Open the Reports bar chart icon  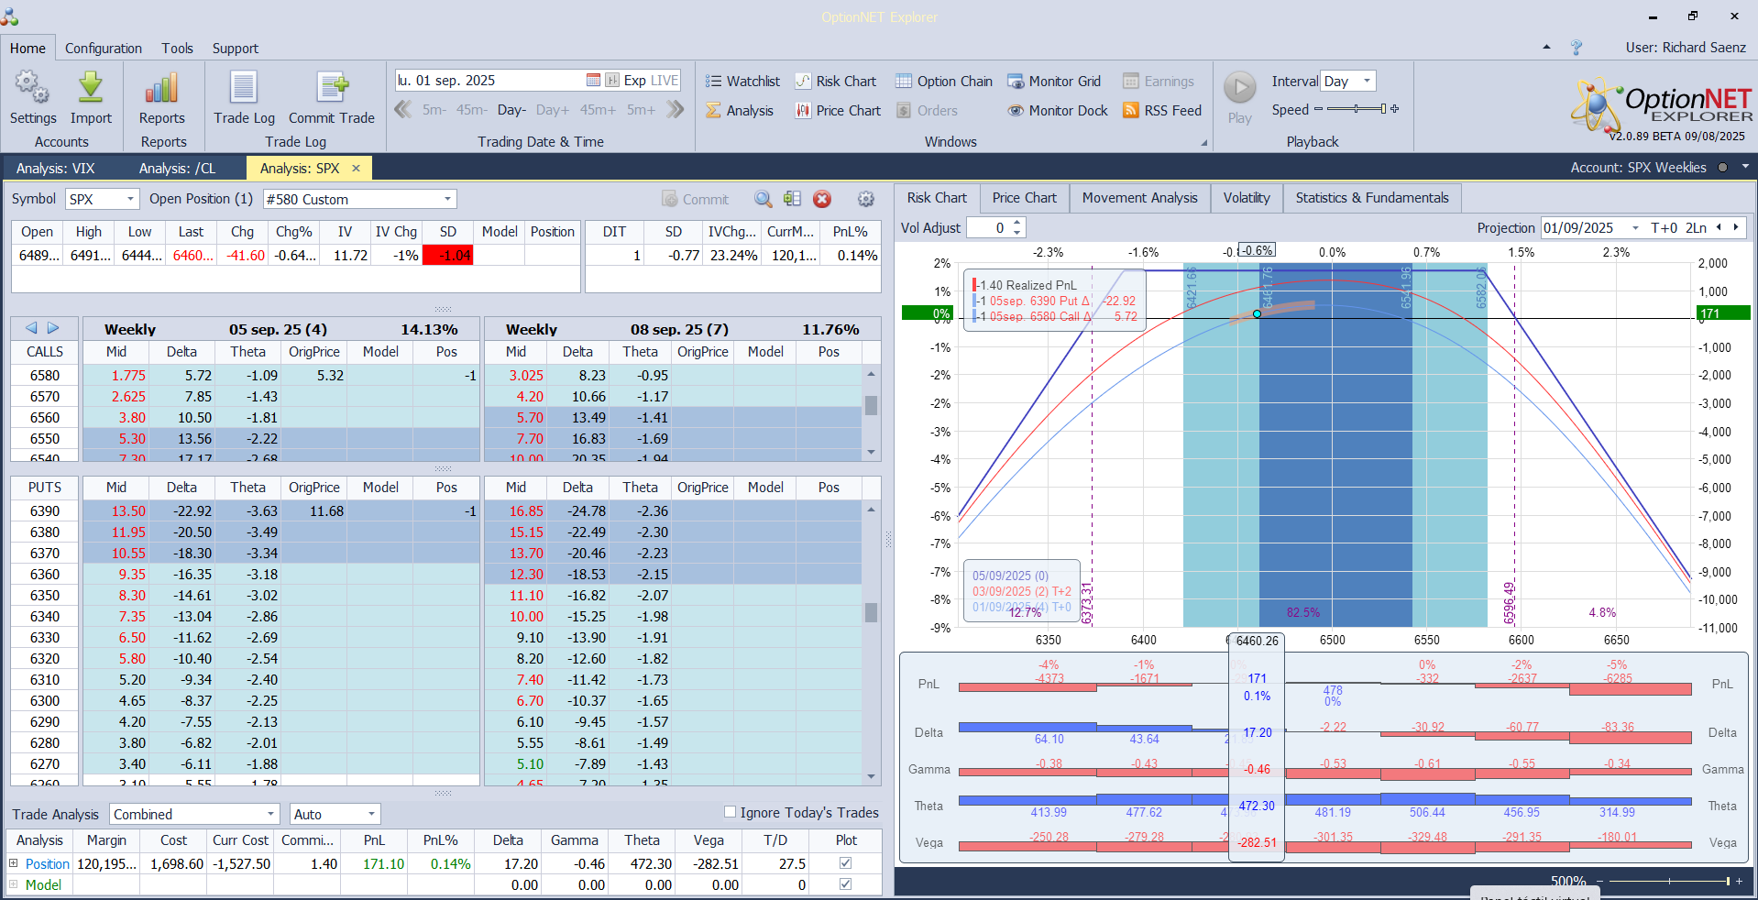162,97
